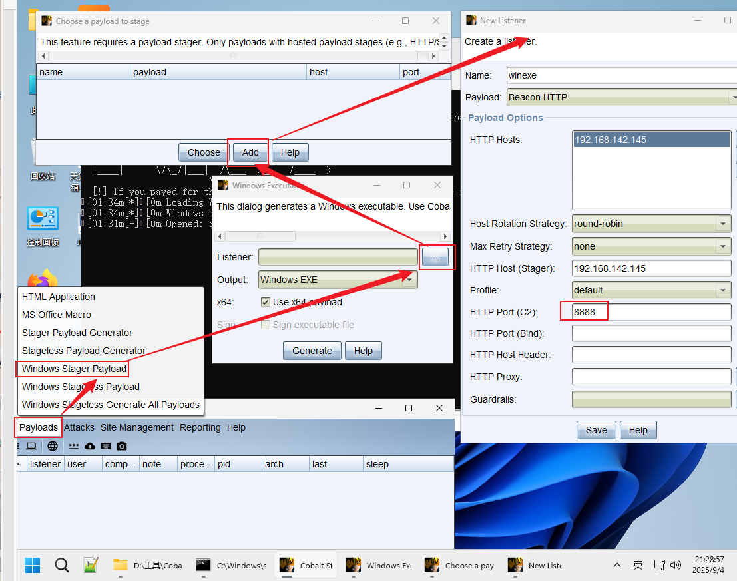Select MS Office Macro menu entry
Screen dimensions: 737x581
click(x=57, y=315)
